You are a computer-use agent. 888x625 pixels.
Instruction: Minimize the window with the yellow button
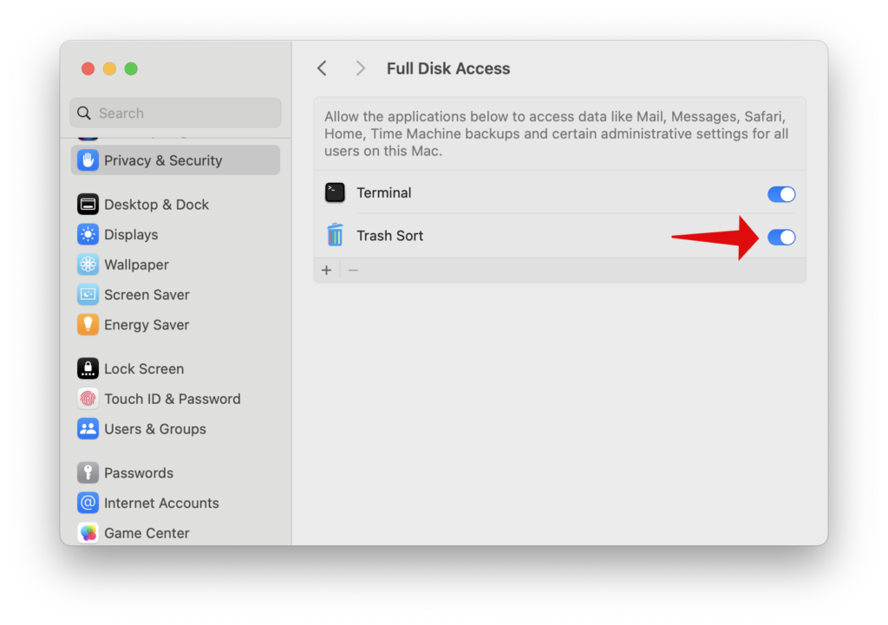[109, 68]
